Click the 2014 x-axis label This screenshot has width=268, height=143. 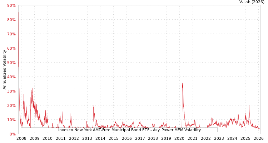[100, 138]
